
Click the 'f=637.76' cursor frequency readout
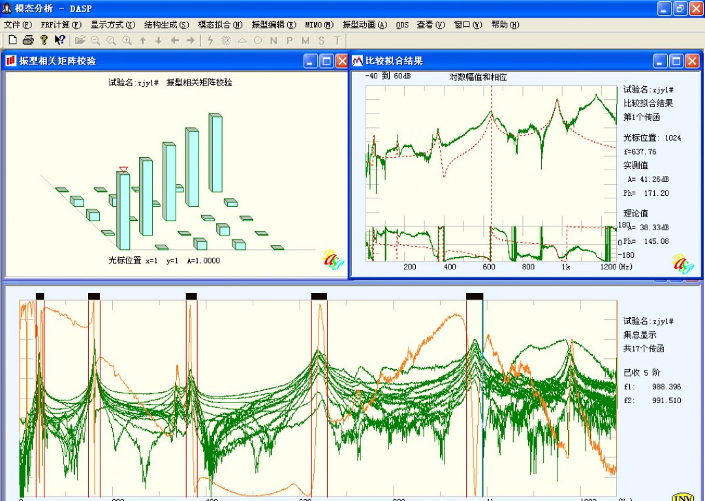pyautogui.click(x=640, y=151)
